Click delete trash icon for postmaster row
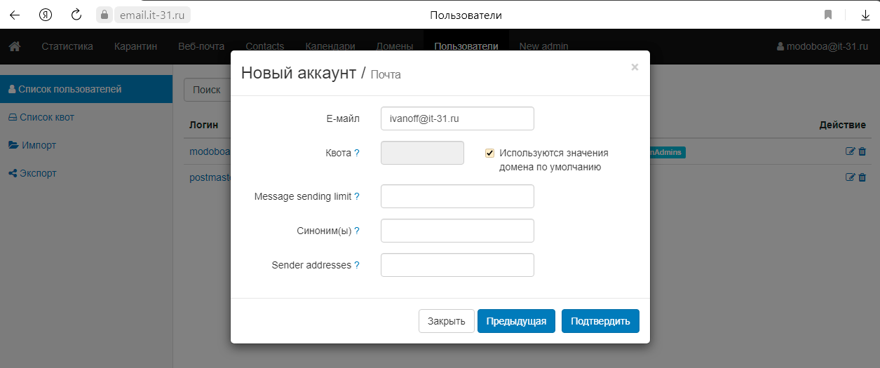Viewport: 880px width, 368px height. coord(862,177)
